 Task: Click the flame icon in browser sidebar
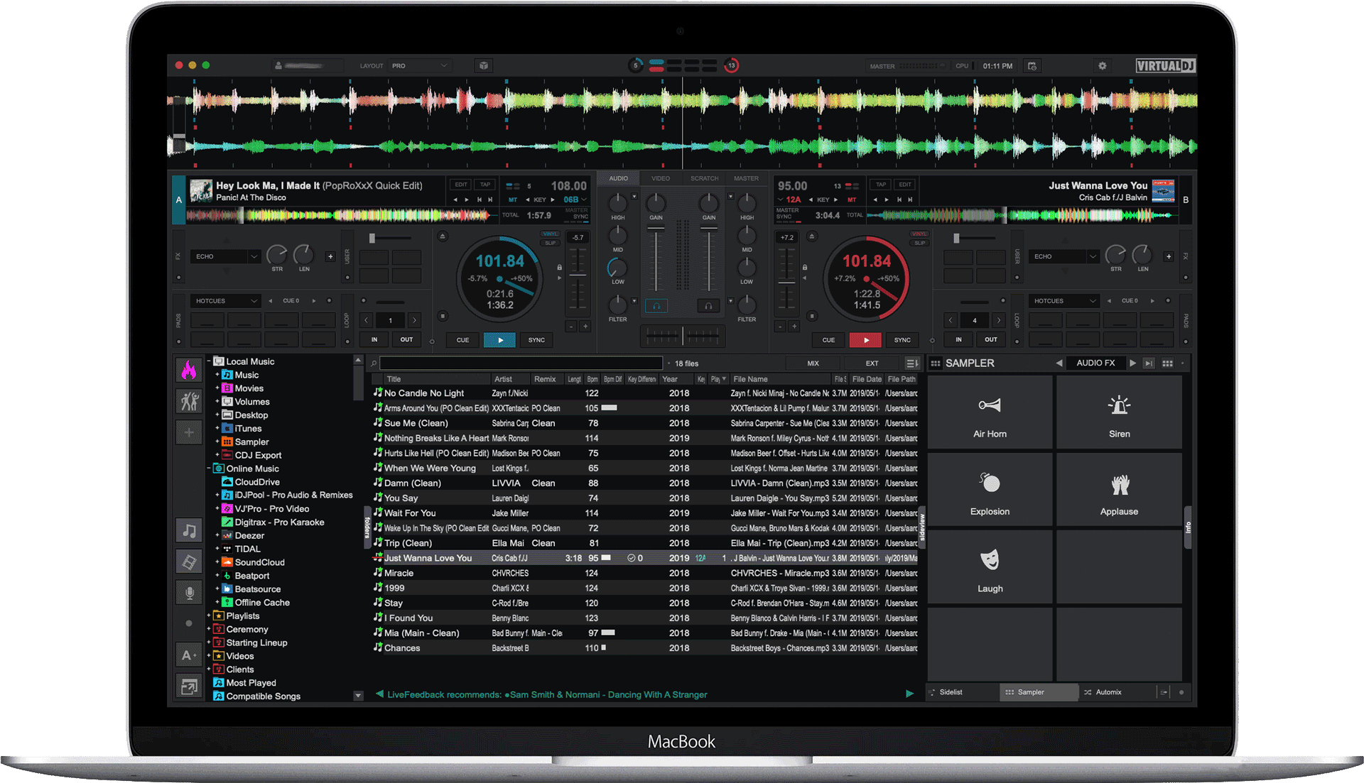[x=189, y=370]
